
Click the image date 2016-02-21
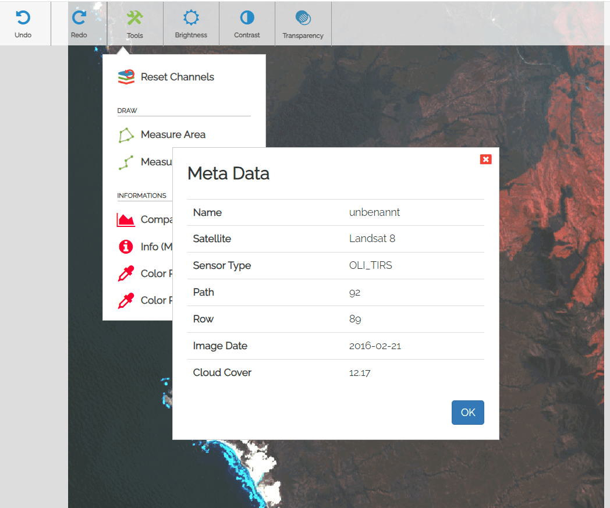(375, 346)
